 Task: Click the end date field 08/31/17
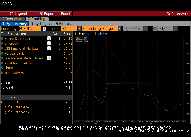point(162,29)
